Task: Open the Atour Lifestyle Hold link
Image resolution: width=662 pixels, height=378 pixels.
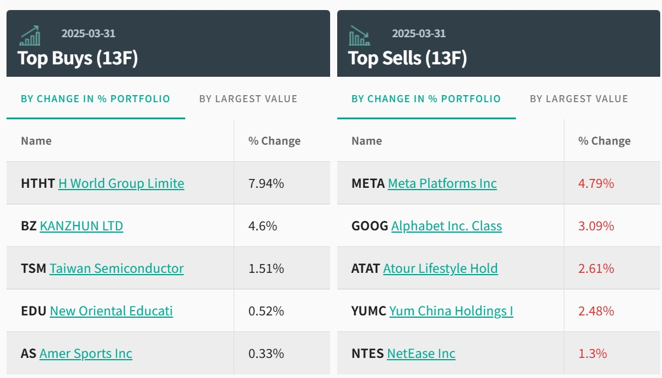Action: click(440, 269)
